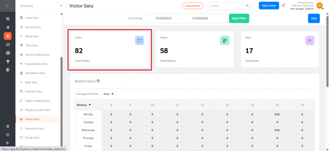The image size is (329, 151).
Task: Open Sensors Data in the sidebar
Action: pyautogui.click(x=33, y=27)
